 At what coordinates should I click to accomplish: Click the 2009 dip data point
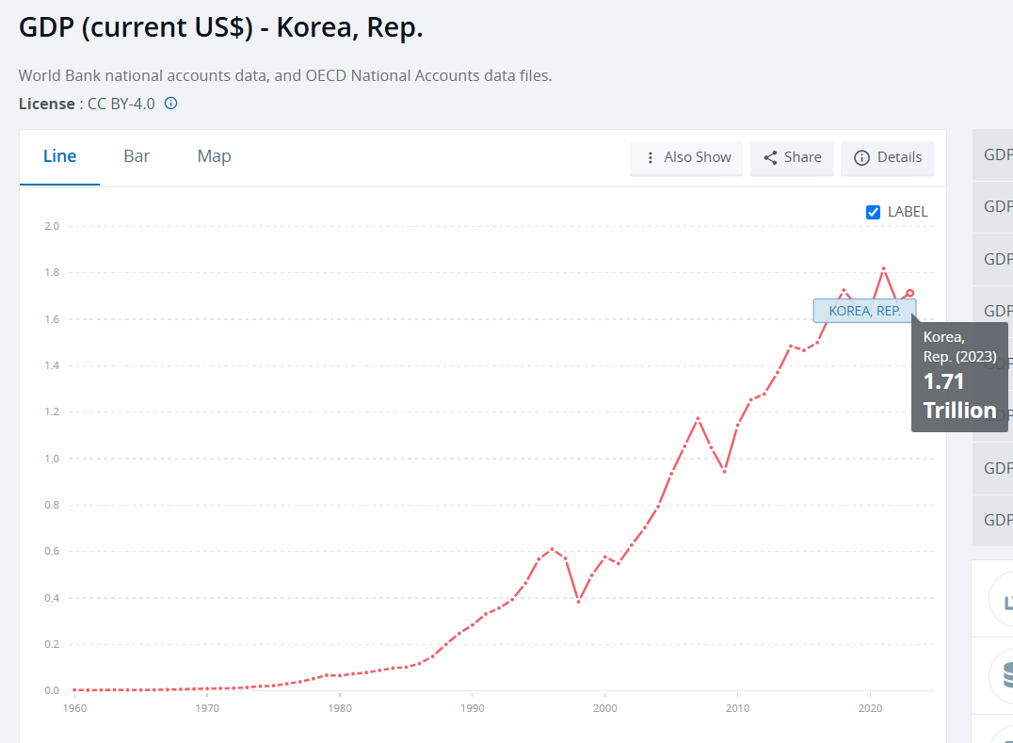point(724,471)
